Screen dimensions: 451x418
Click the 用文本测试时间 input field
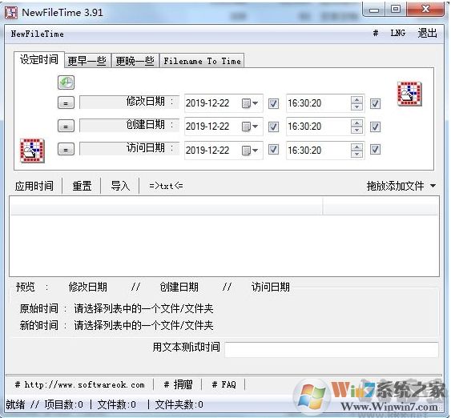coord(332,350)
